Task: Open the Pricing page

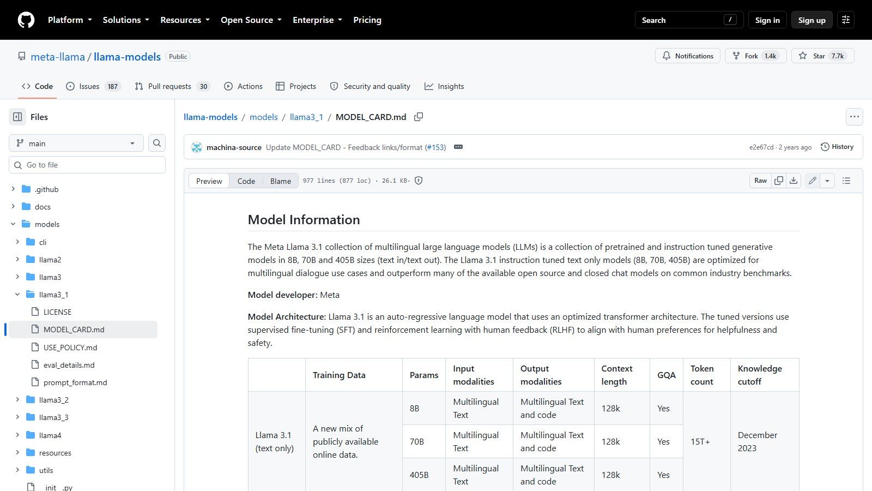Action: point(367,20)
